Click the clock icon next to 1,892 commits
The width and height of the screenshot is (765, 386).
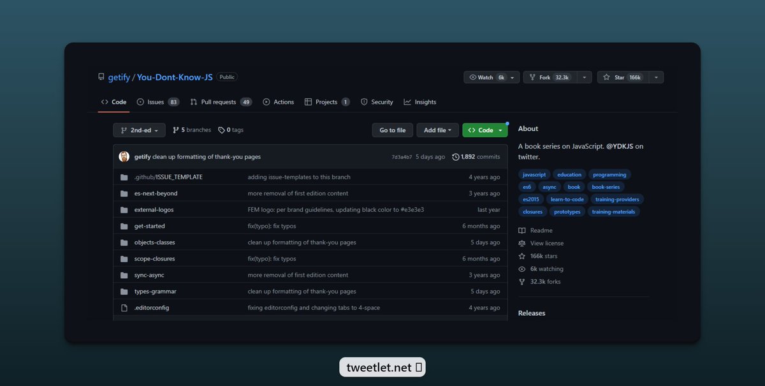click(455, 156)
